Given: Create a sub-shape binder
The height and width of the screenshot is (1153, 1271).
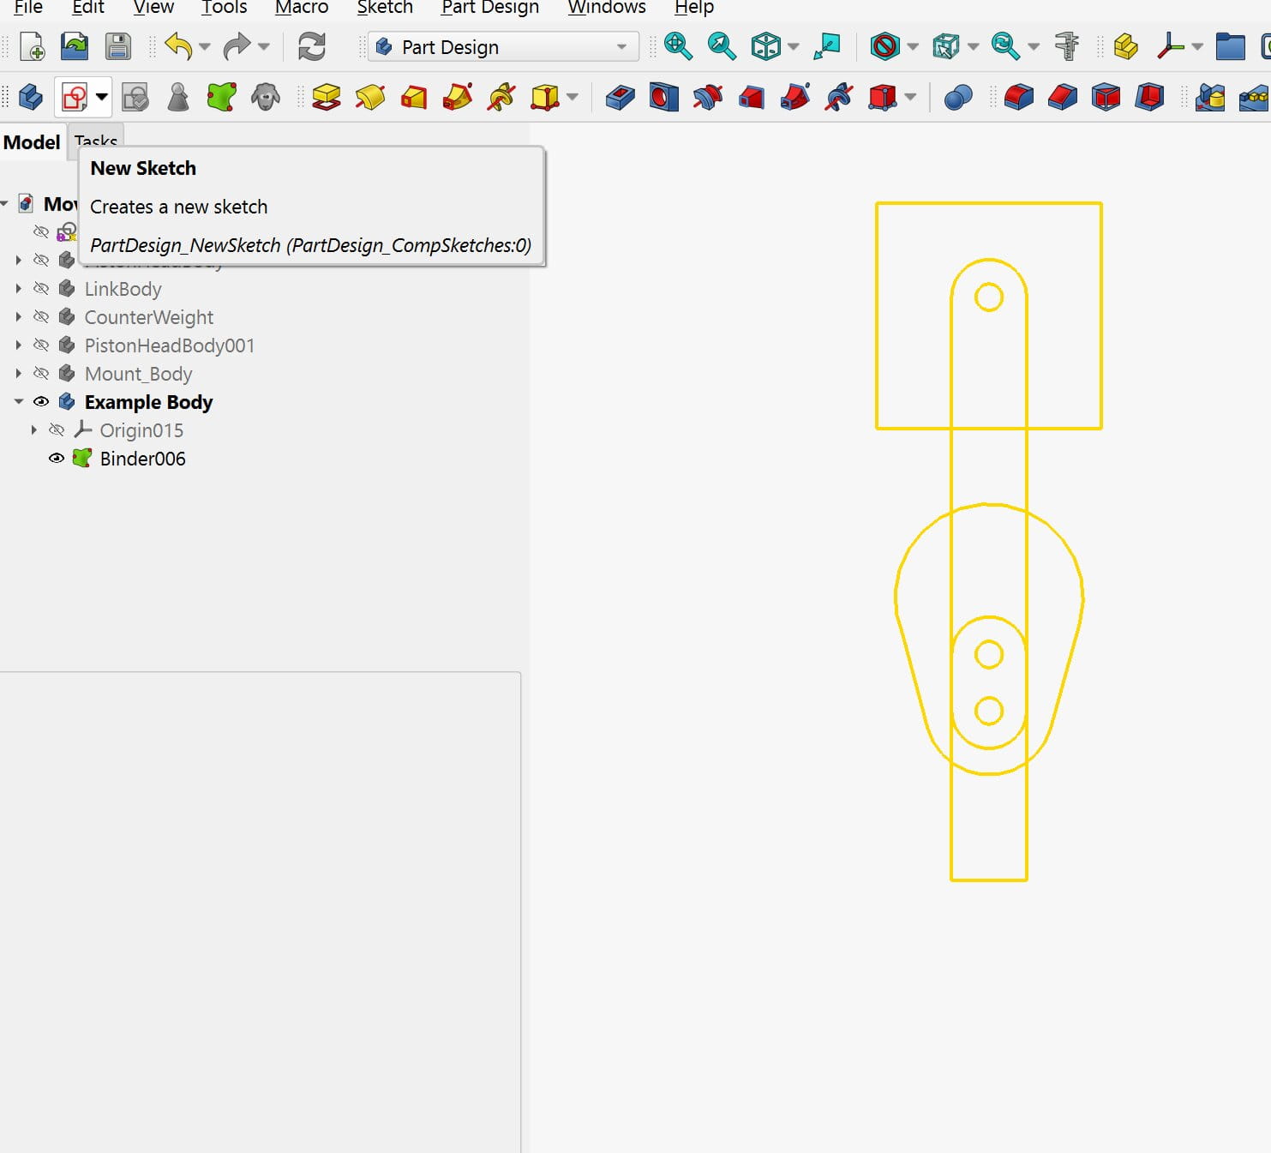Looking at the screenshot, I should pos(222,98).
